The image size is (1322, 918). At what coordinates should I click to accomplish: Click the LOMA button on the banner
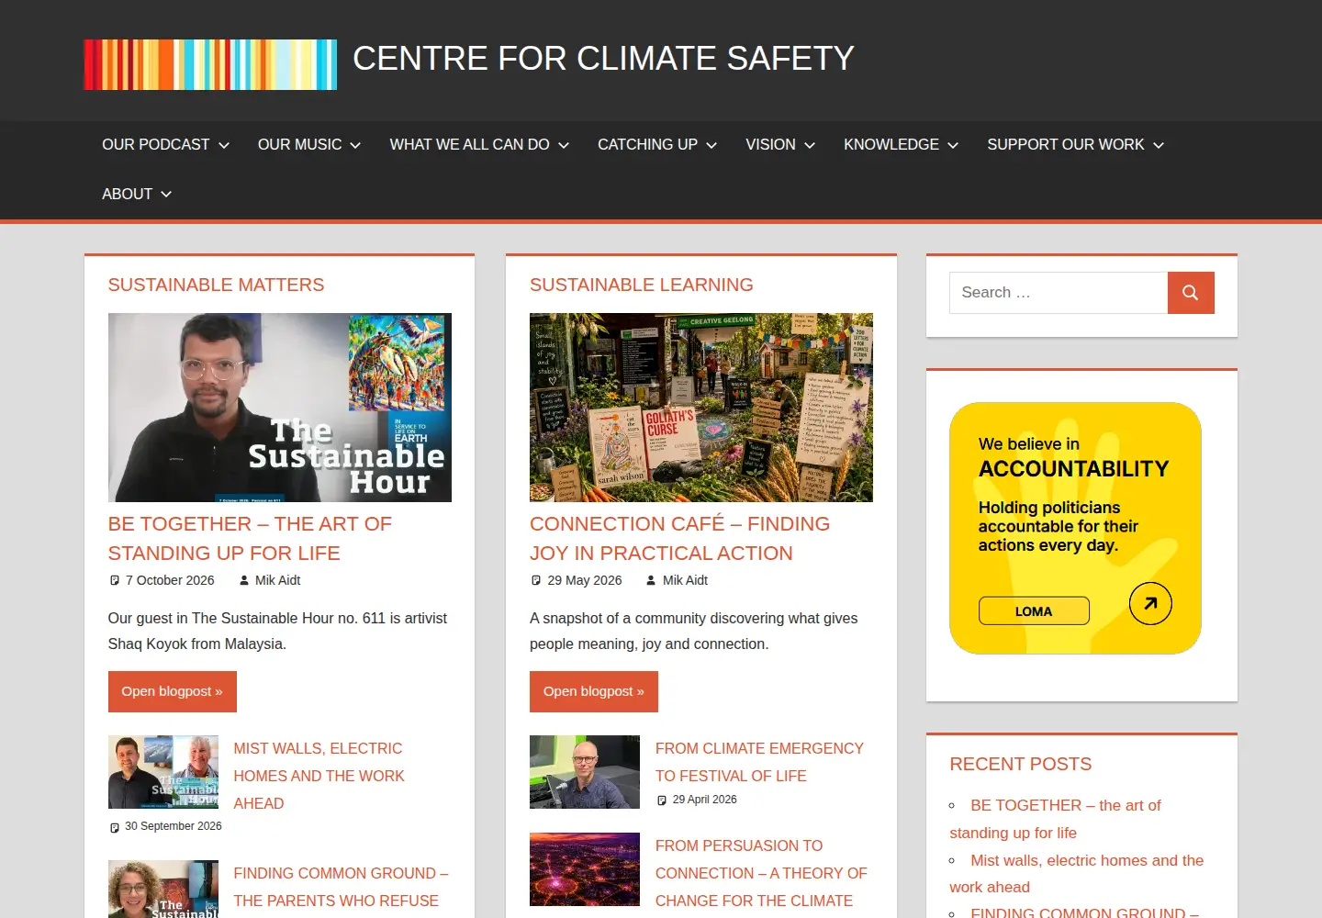[1034, 611]
